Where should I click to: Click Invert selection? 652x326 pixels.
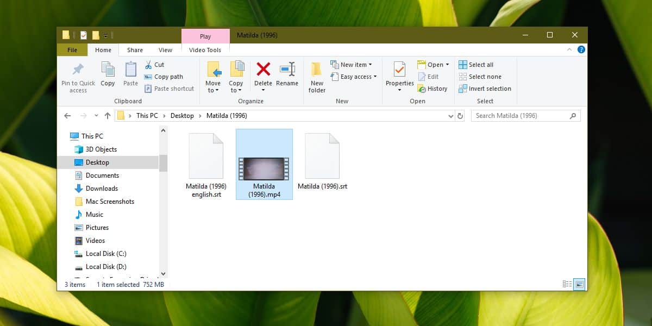[x=485, y=89]
